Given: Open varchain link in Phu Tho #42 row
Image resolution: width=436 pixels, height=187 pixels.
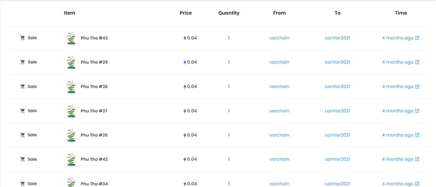Looking at the screenshot, I should click(279, 159).
